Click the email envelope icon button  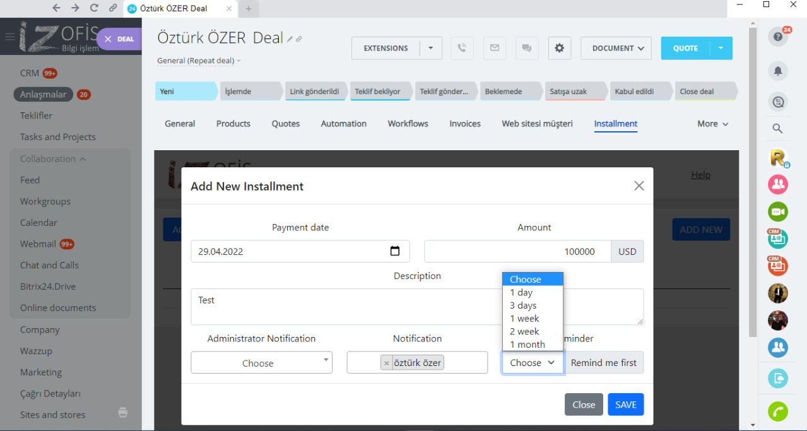(x=495, y=48)
